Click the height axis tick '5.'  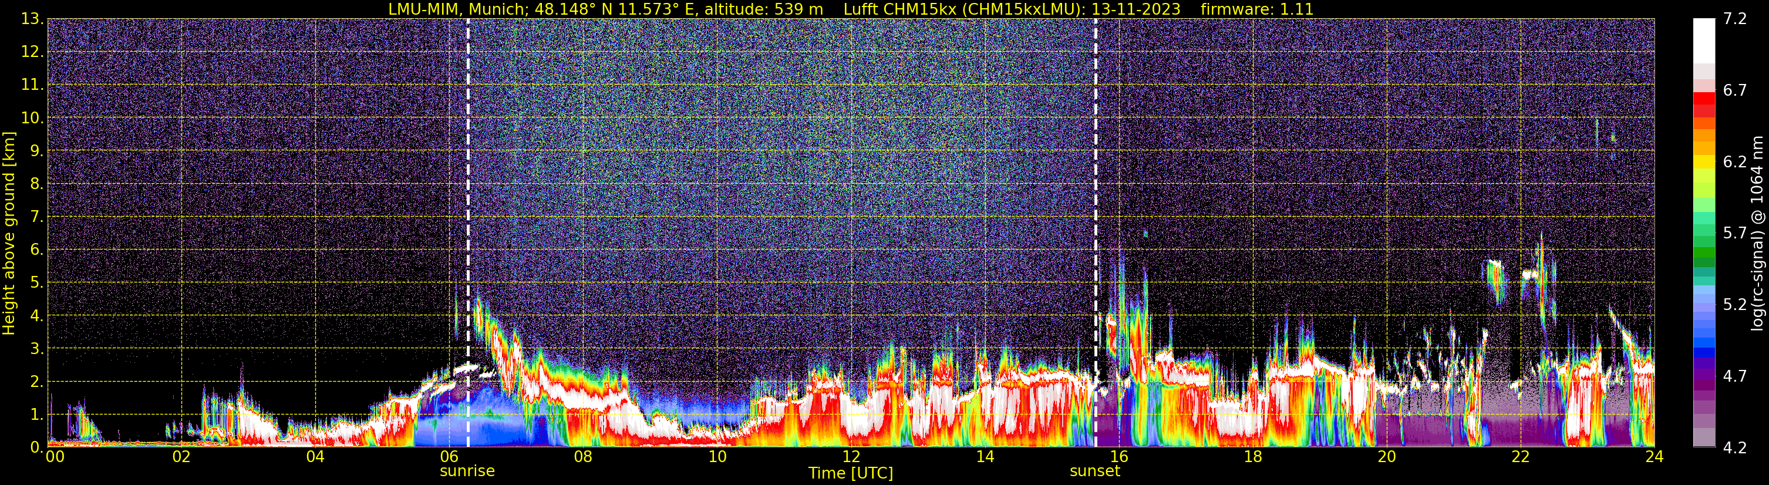pos(37,282)
